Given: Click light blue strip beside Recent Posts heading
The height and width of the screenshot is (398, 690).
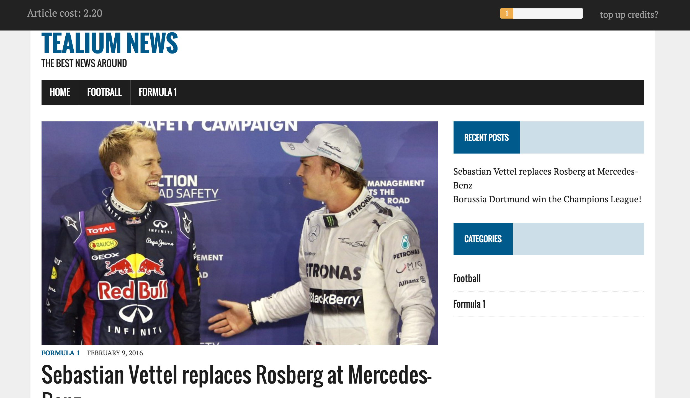Looking at the screenshot, I should click(x=581, y=137).
